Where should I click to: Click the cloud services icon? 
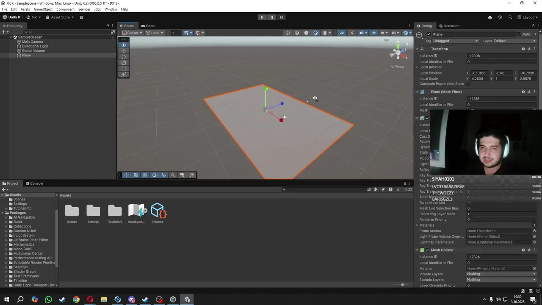point(490,17)
